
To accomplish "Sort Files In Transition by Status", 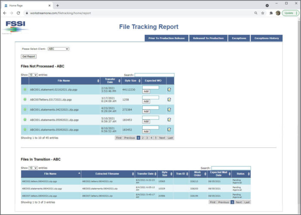I will click(241, 174).
